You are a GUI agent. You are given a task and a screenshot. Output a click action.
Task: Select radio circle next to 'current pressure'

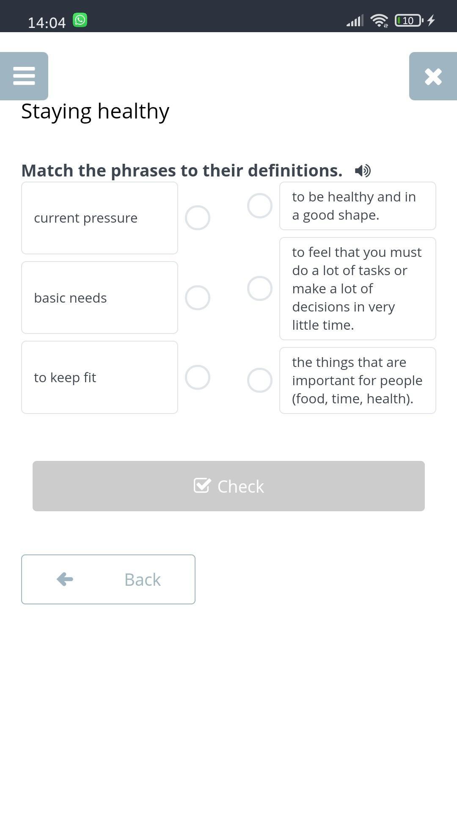[198, 218]
